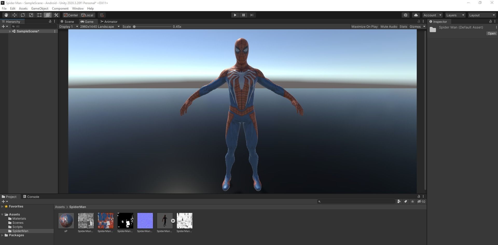Image resolution: width=498 pixels, height=245 pixels.
Task: Expand Packages folder
Action: tap(2, 235)
